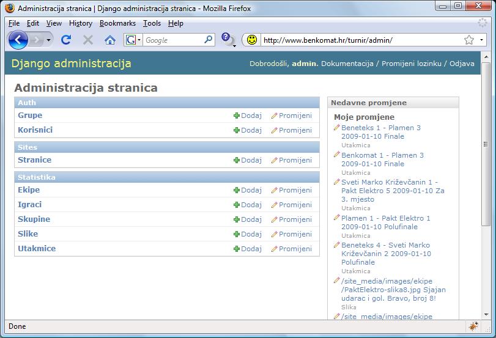Click the pencil icon in Igraci row
This screenshot has height=338, width=496.
click(274, 205)
